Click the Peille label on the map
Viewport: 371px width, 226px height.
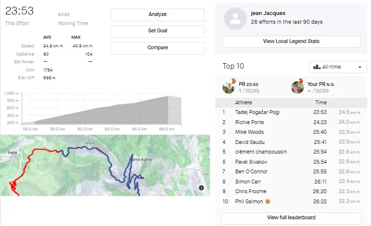click(x=13, y=153)
